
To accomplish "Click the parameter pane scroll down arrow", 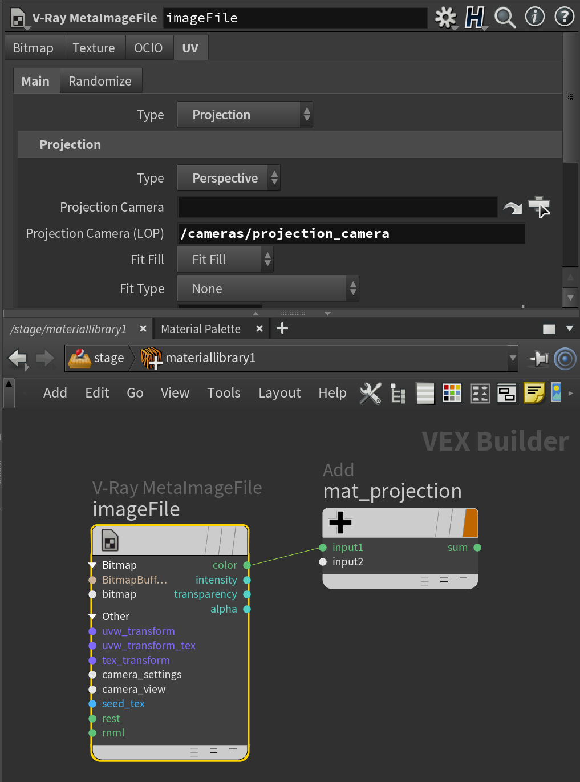I will (x=570, y=298).
